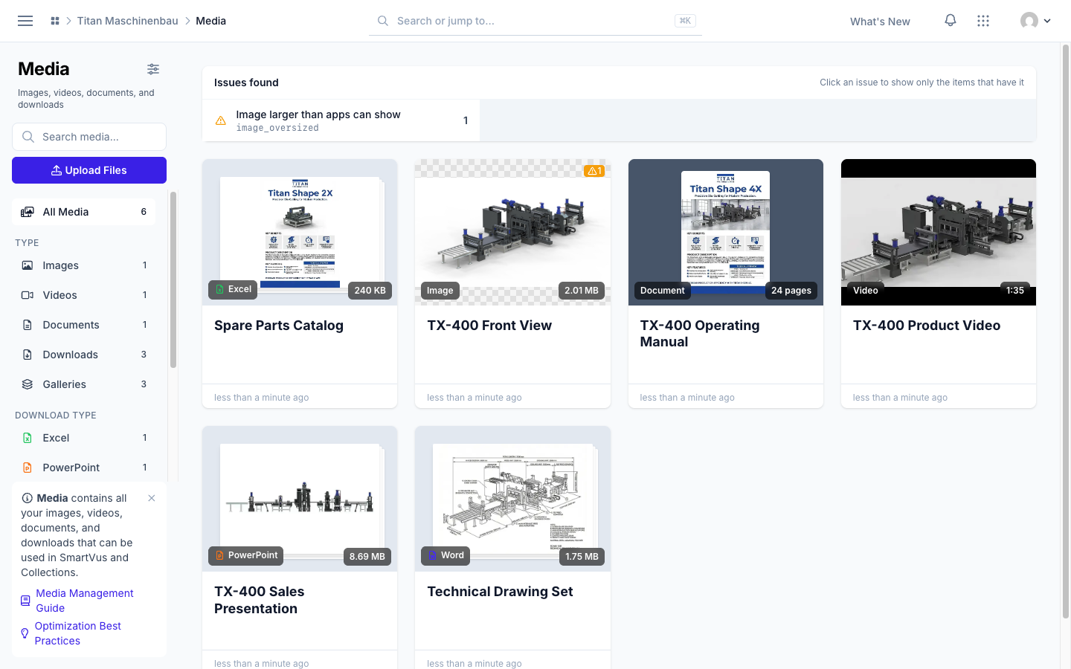Click the warning badge on TX-400 Front View
The height and width of the screenshot is (669, 1071).
[x=594, y=171]
